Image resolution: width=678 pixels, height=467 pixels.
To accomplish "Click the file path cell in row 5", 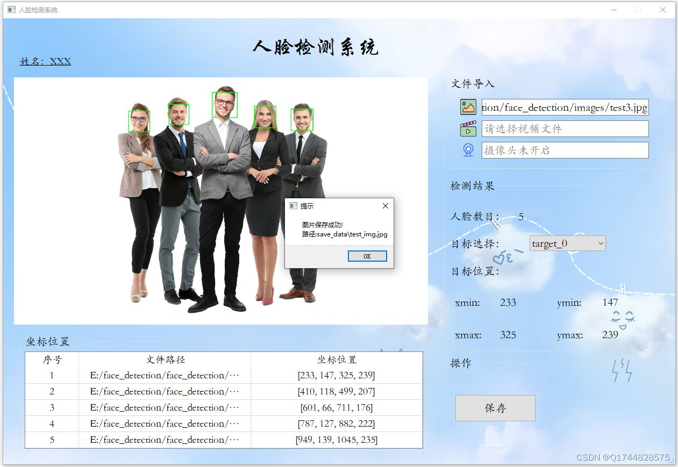I will point(165,440).
